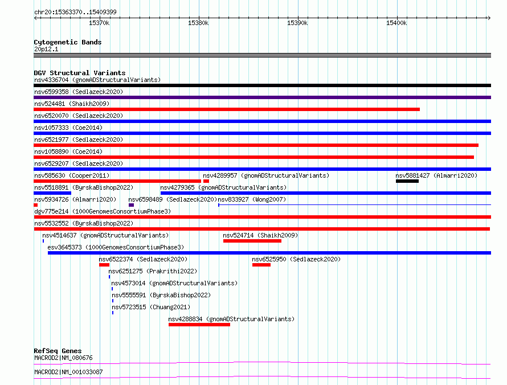Viewport: 507px width, 385px height.
Task: Open nsv4289957 gnomAD variant label
Action: point(266,175)
